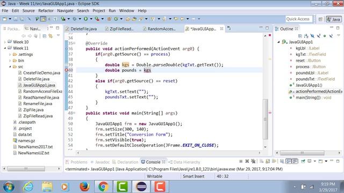Screen dimensions: 344x193
Task: Click the Quick Access search field
Action: tap(299, 19)
